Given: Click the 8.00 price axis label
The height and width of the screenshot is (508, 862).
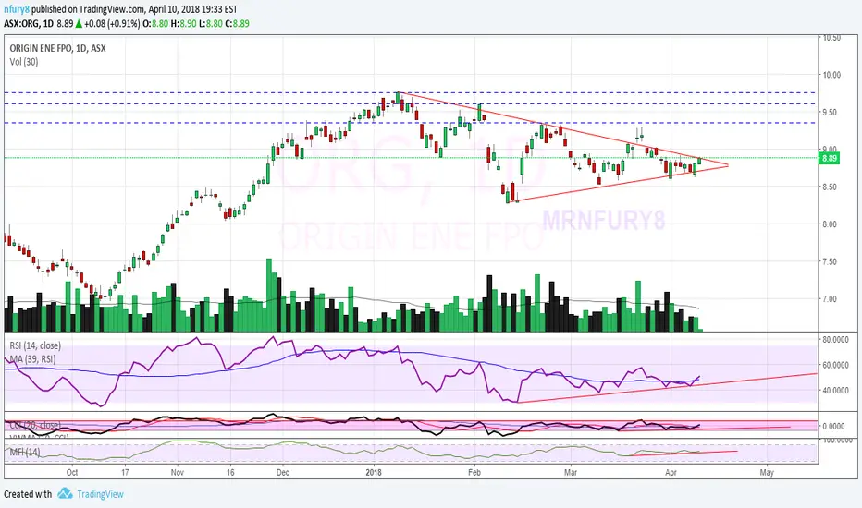Looking at the screenshot, I should [831, 224].
